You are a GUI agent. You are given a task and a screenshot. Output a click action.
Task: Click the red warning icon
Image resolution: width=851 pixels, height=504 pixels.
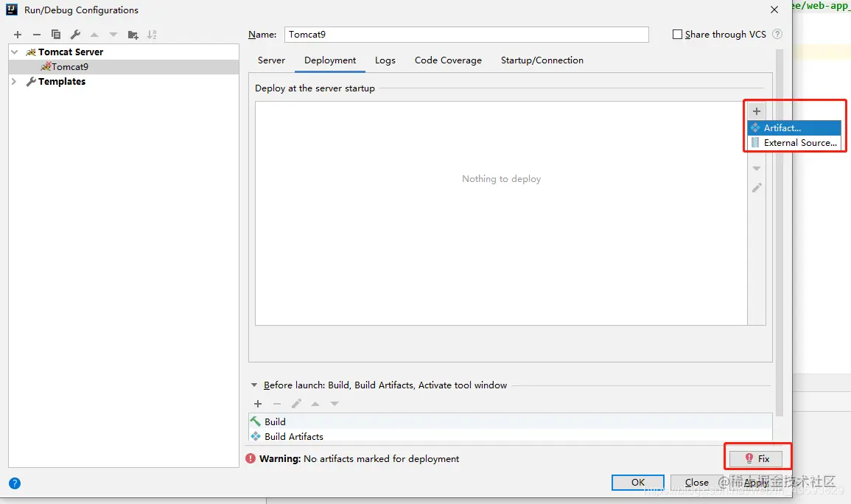[x=251, y=458]
